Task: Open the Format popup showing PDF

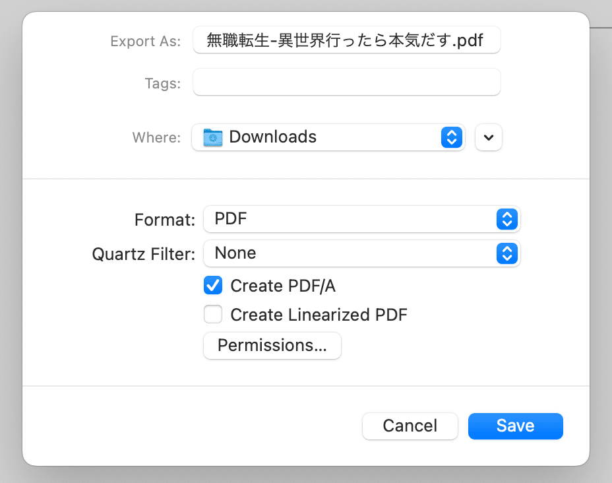Action: click(362, 219)
